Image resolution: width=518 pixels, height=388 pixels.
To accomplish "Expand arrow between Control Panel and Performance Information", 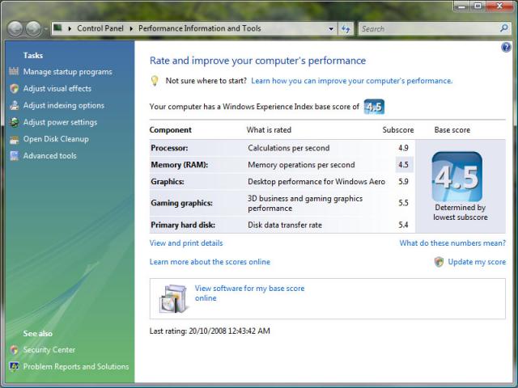I will pos(131,29).
